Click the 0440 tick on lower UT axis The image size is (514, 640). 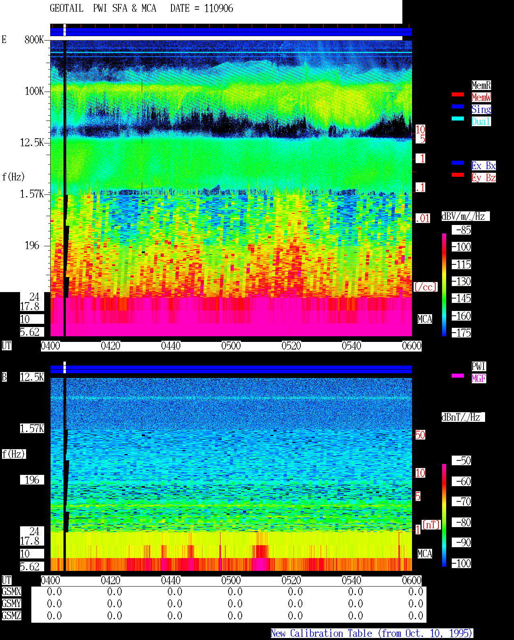tap(171, 581)
